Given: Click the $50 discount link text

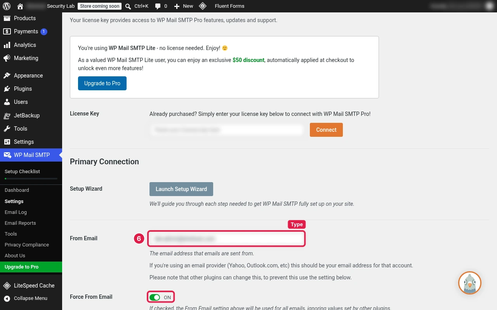Looking at the screenshot, I should click(248, 60).
